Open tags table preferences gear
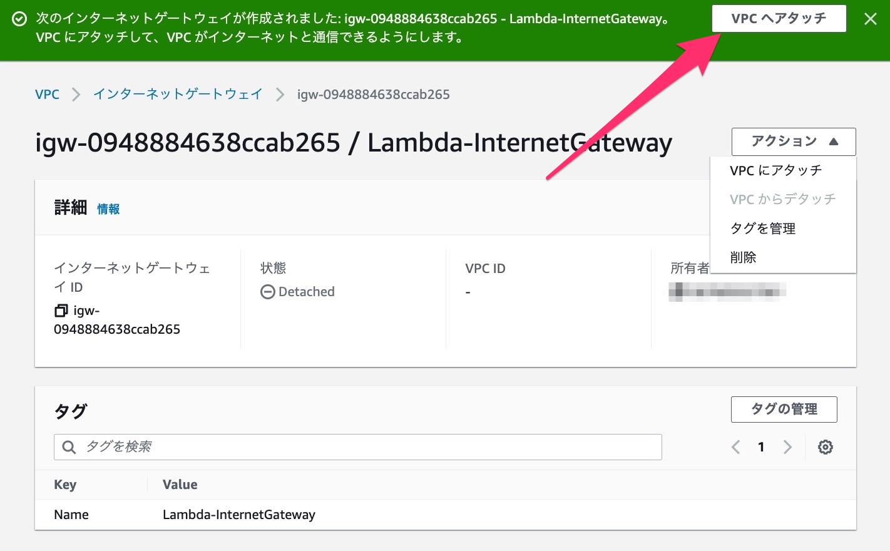Viewport: 890px width, 551px height. point(825,446)
